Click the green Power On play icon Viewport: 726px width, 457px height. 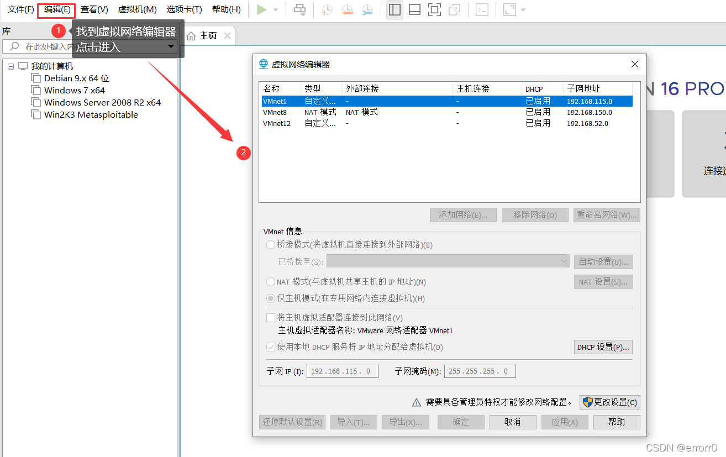(262, 9)
